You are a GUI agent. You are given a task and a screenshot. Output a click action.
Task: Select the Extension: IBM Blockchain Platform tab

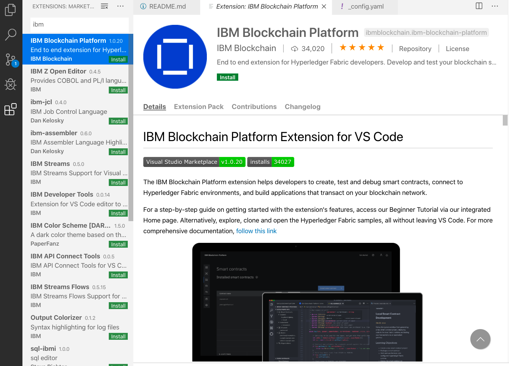click(267, 7)
